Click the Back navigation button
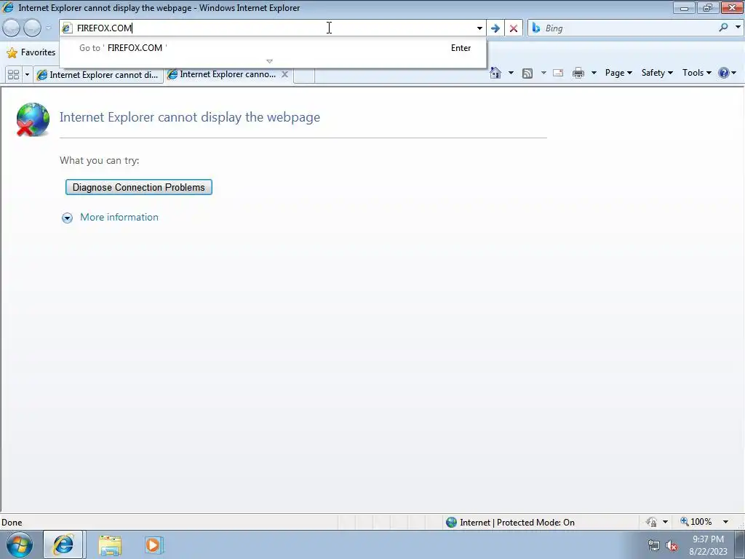 [12, 28]
